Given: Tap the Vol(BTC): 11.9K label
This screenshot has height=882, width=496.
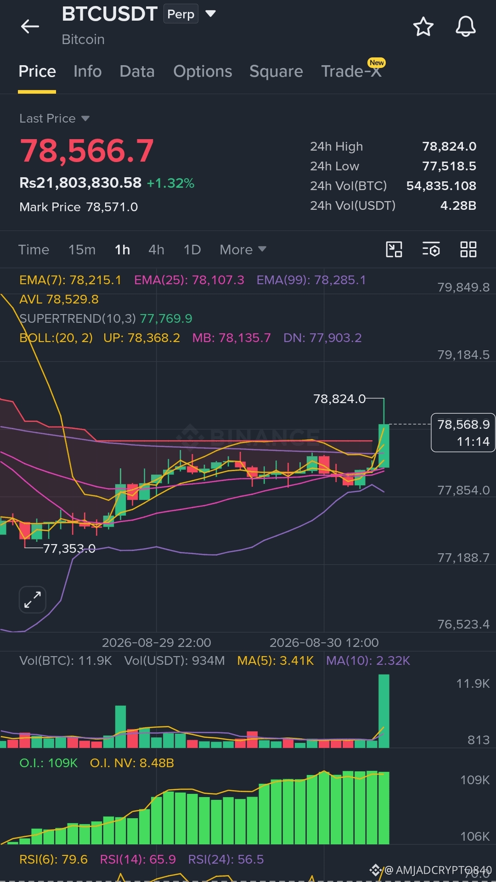Looking at the screenshot, I should (66, 660).
